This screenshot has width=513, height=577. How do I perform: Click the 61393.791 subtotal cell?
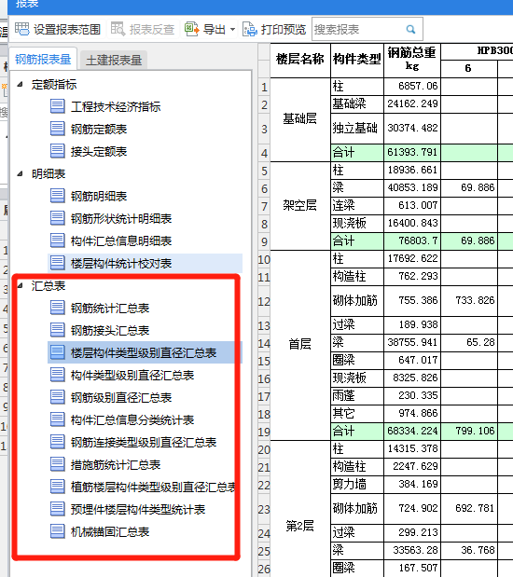click(x=411, y=152)
